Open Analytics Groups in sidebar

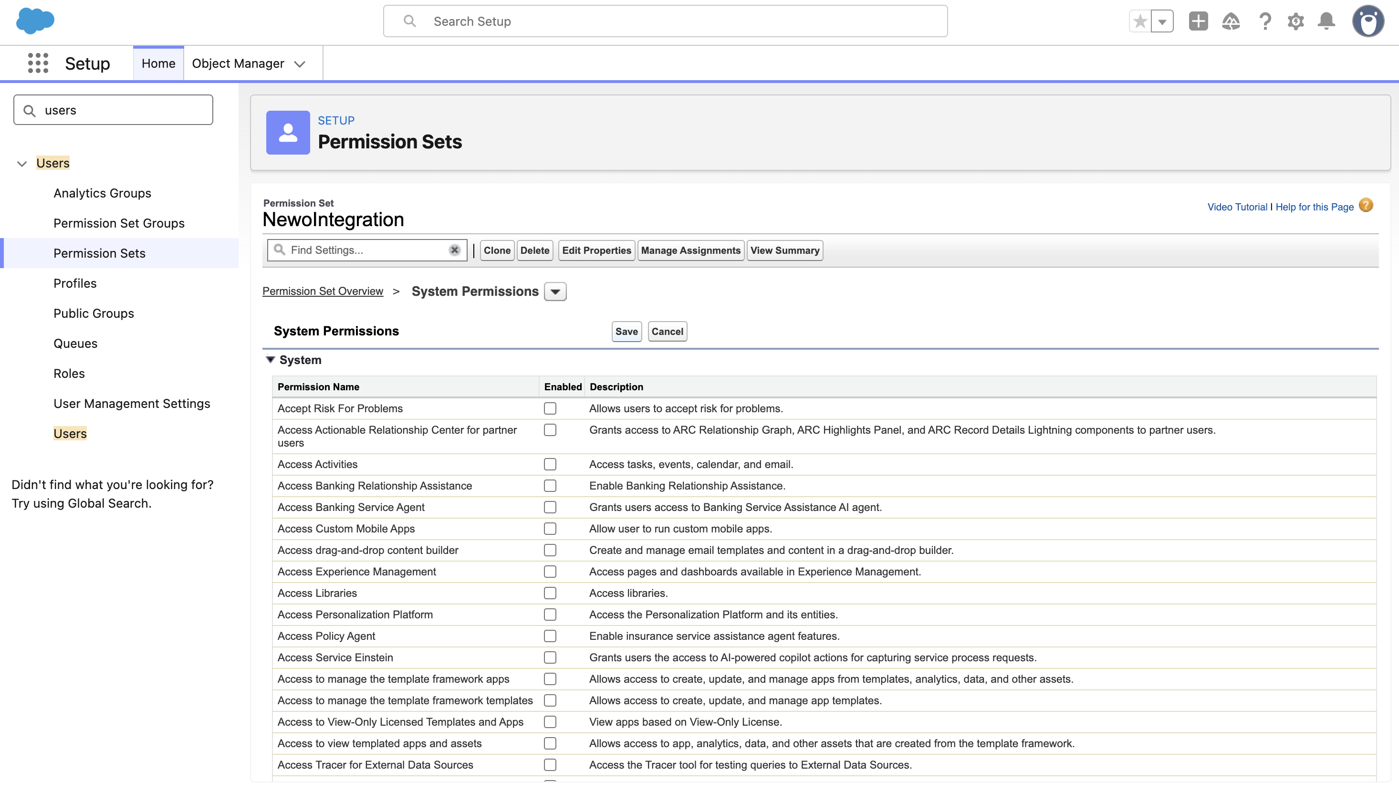coord(102,193)
